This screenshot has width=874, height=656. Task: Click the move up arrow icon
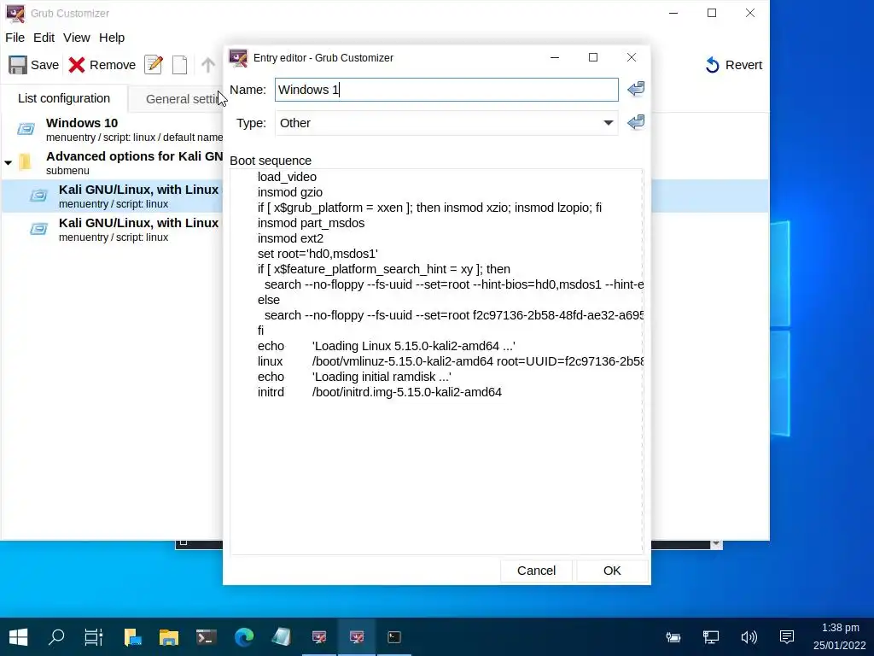coord(208,65)
